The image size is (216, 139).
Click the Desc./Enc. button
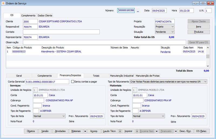click(185, 131)
